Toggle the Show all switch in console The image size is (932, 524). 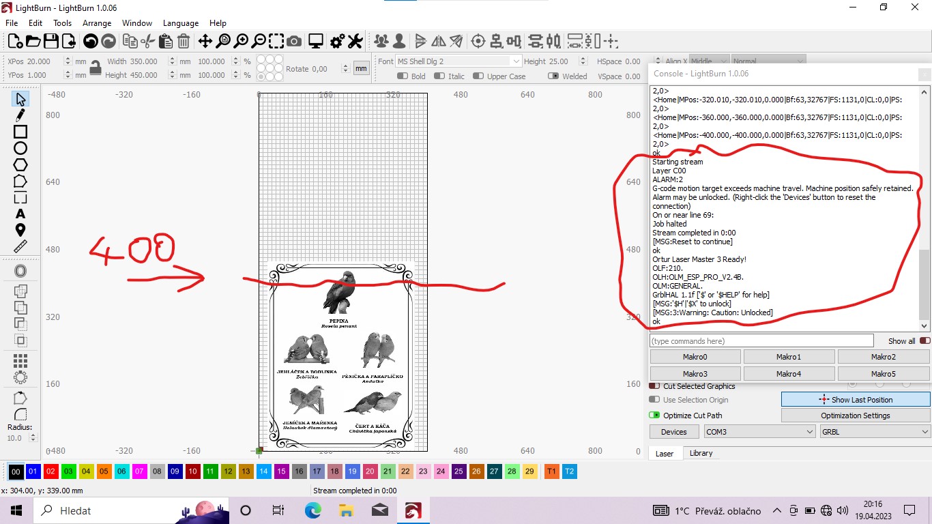tap(924, 340)
